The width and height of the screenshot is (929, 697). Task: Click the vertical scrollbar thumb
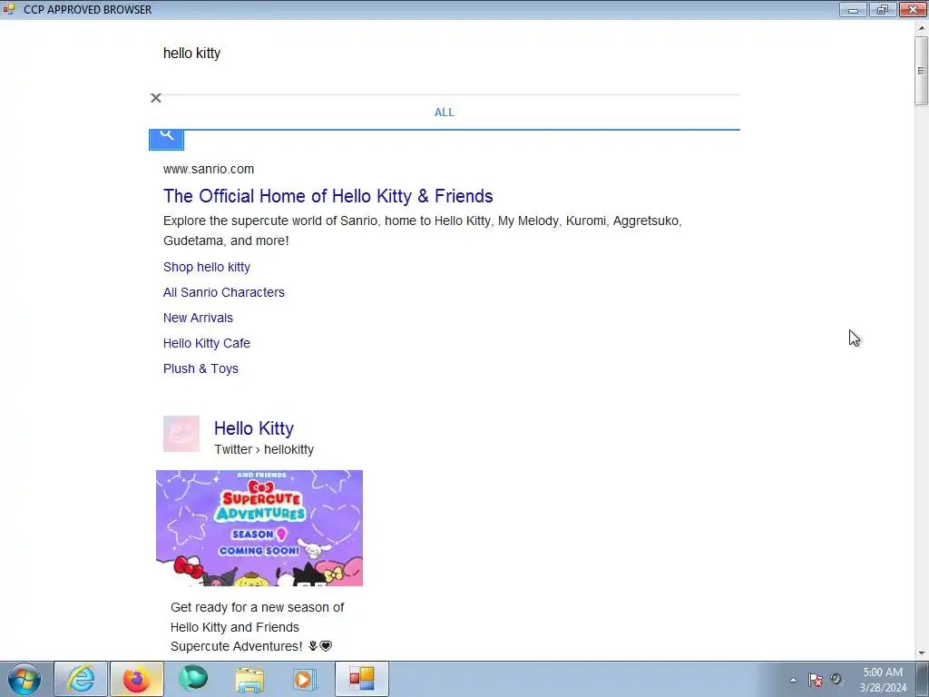921,70
